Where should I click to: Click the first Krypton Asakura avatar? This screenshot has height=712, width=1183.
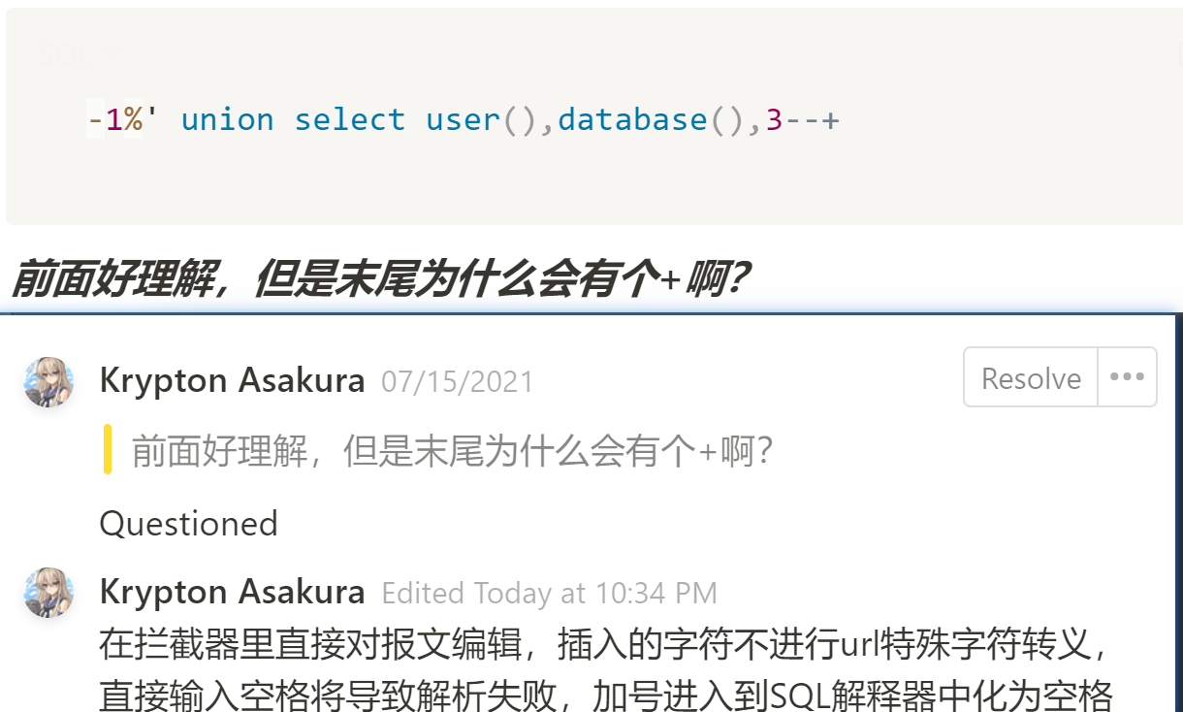48,381
